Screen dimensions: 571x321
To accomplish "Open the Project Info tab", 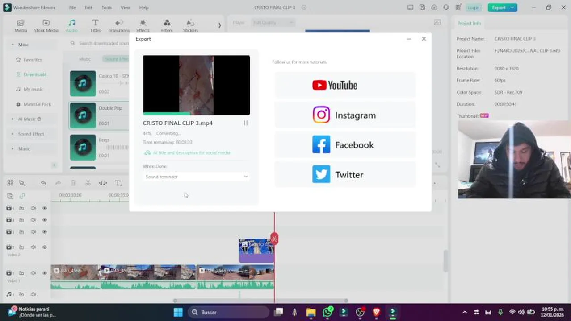I will tap(469, 23).
